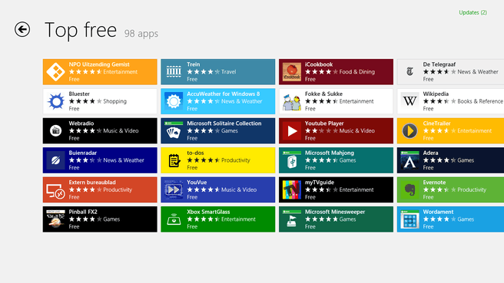
Task: Click the Shopping category under Bluester
Action: click(x=114, y=101)
